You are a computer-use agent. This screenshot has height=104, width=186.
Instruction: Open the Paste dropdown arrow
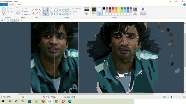pyautogui.click(x=3, y=15)
